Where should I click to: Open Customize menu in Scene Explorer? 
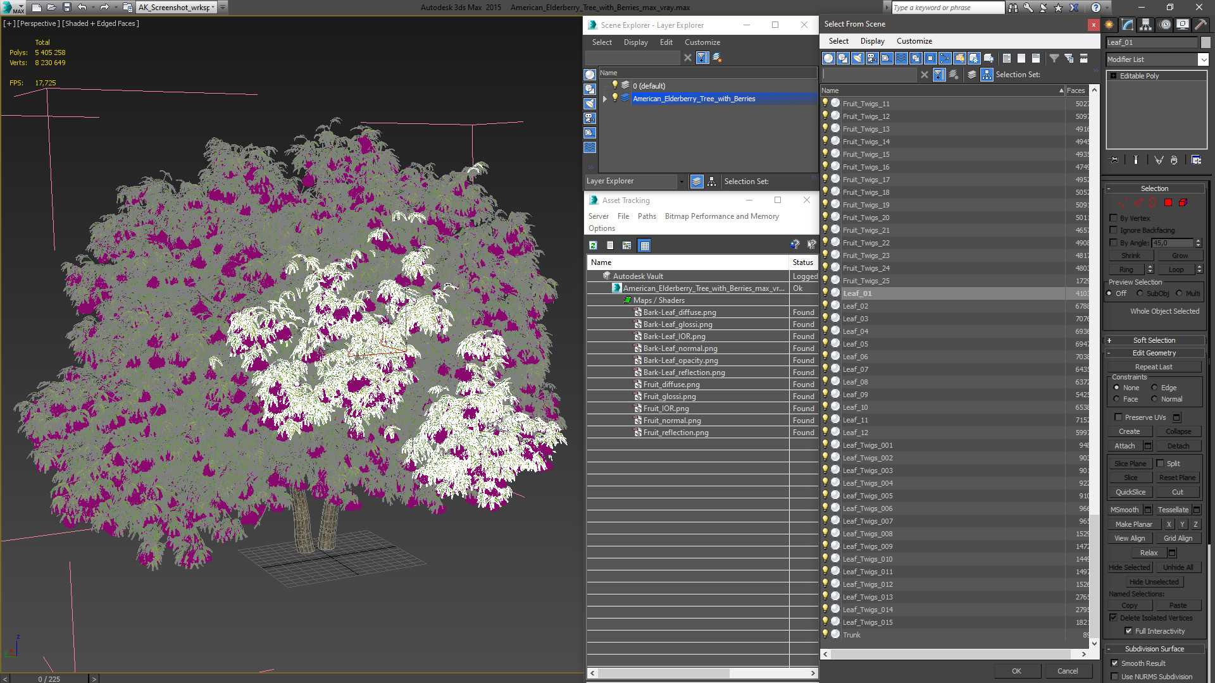pyautogui.click(x=702, y=42)
